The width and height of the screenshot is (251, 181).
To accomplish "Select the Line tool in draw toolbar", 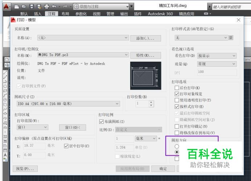I will coord(5,73).
